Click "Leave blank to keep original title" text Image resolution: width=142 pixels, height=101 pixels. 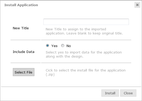[94, 33]
